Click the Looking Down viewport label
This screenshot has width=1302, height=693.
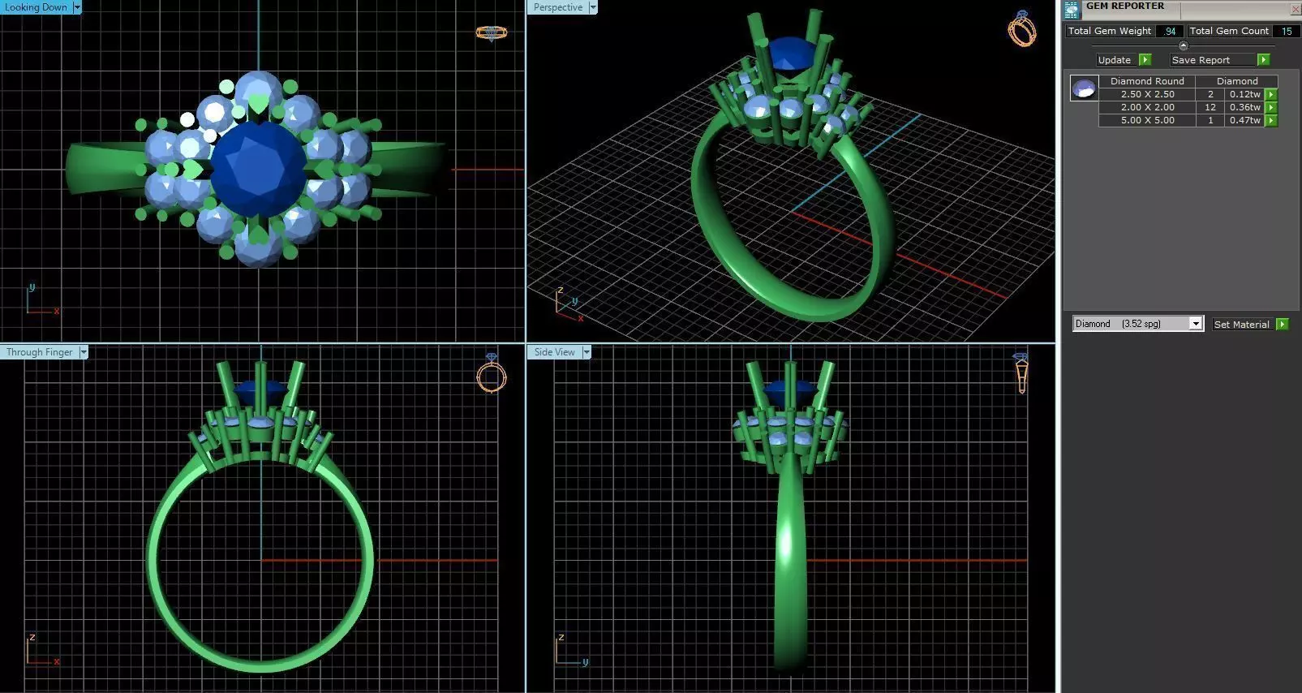click(x=37, y=7)
